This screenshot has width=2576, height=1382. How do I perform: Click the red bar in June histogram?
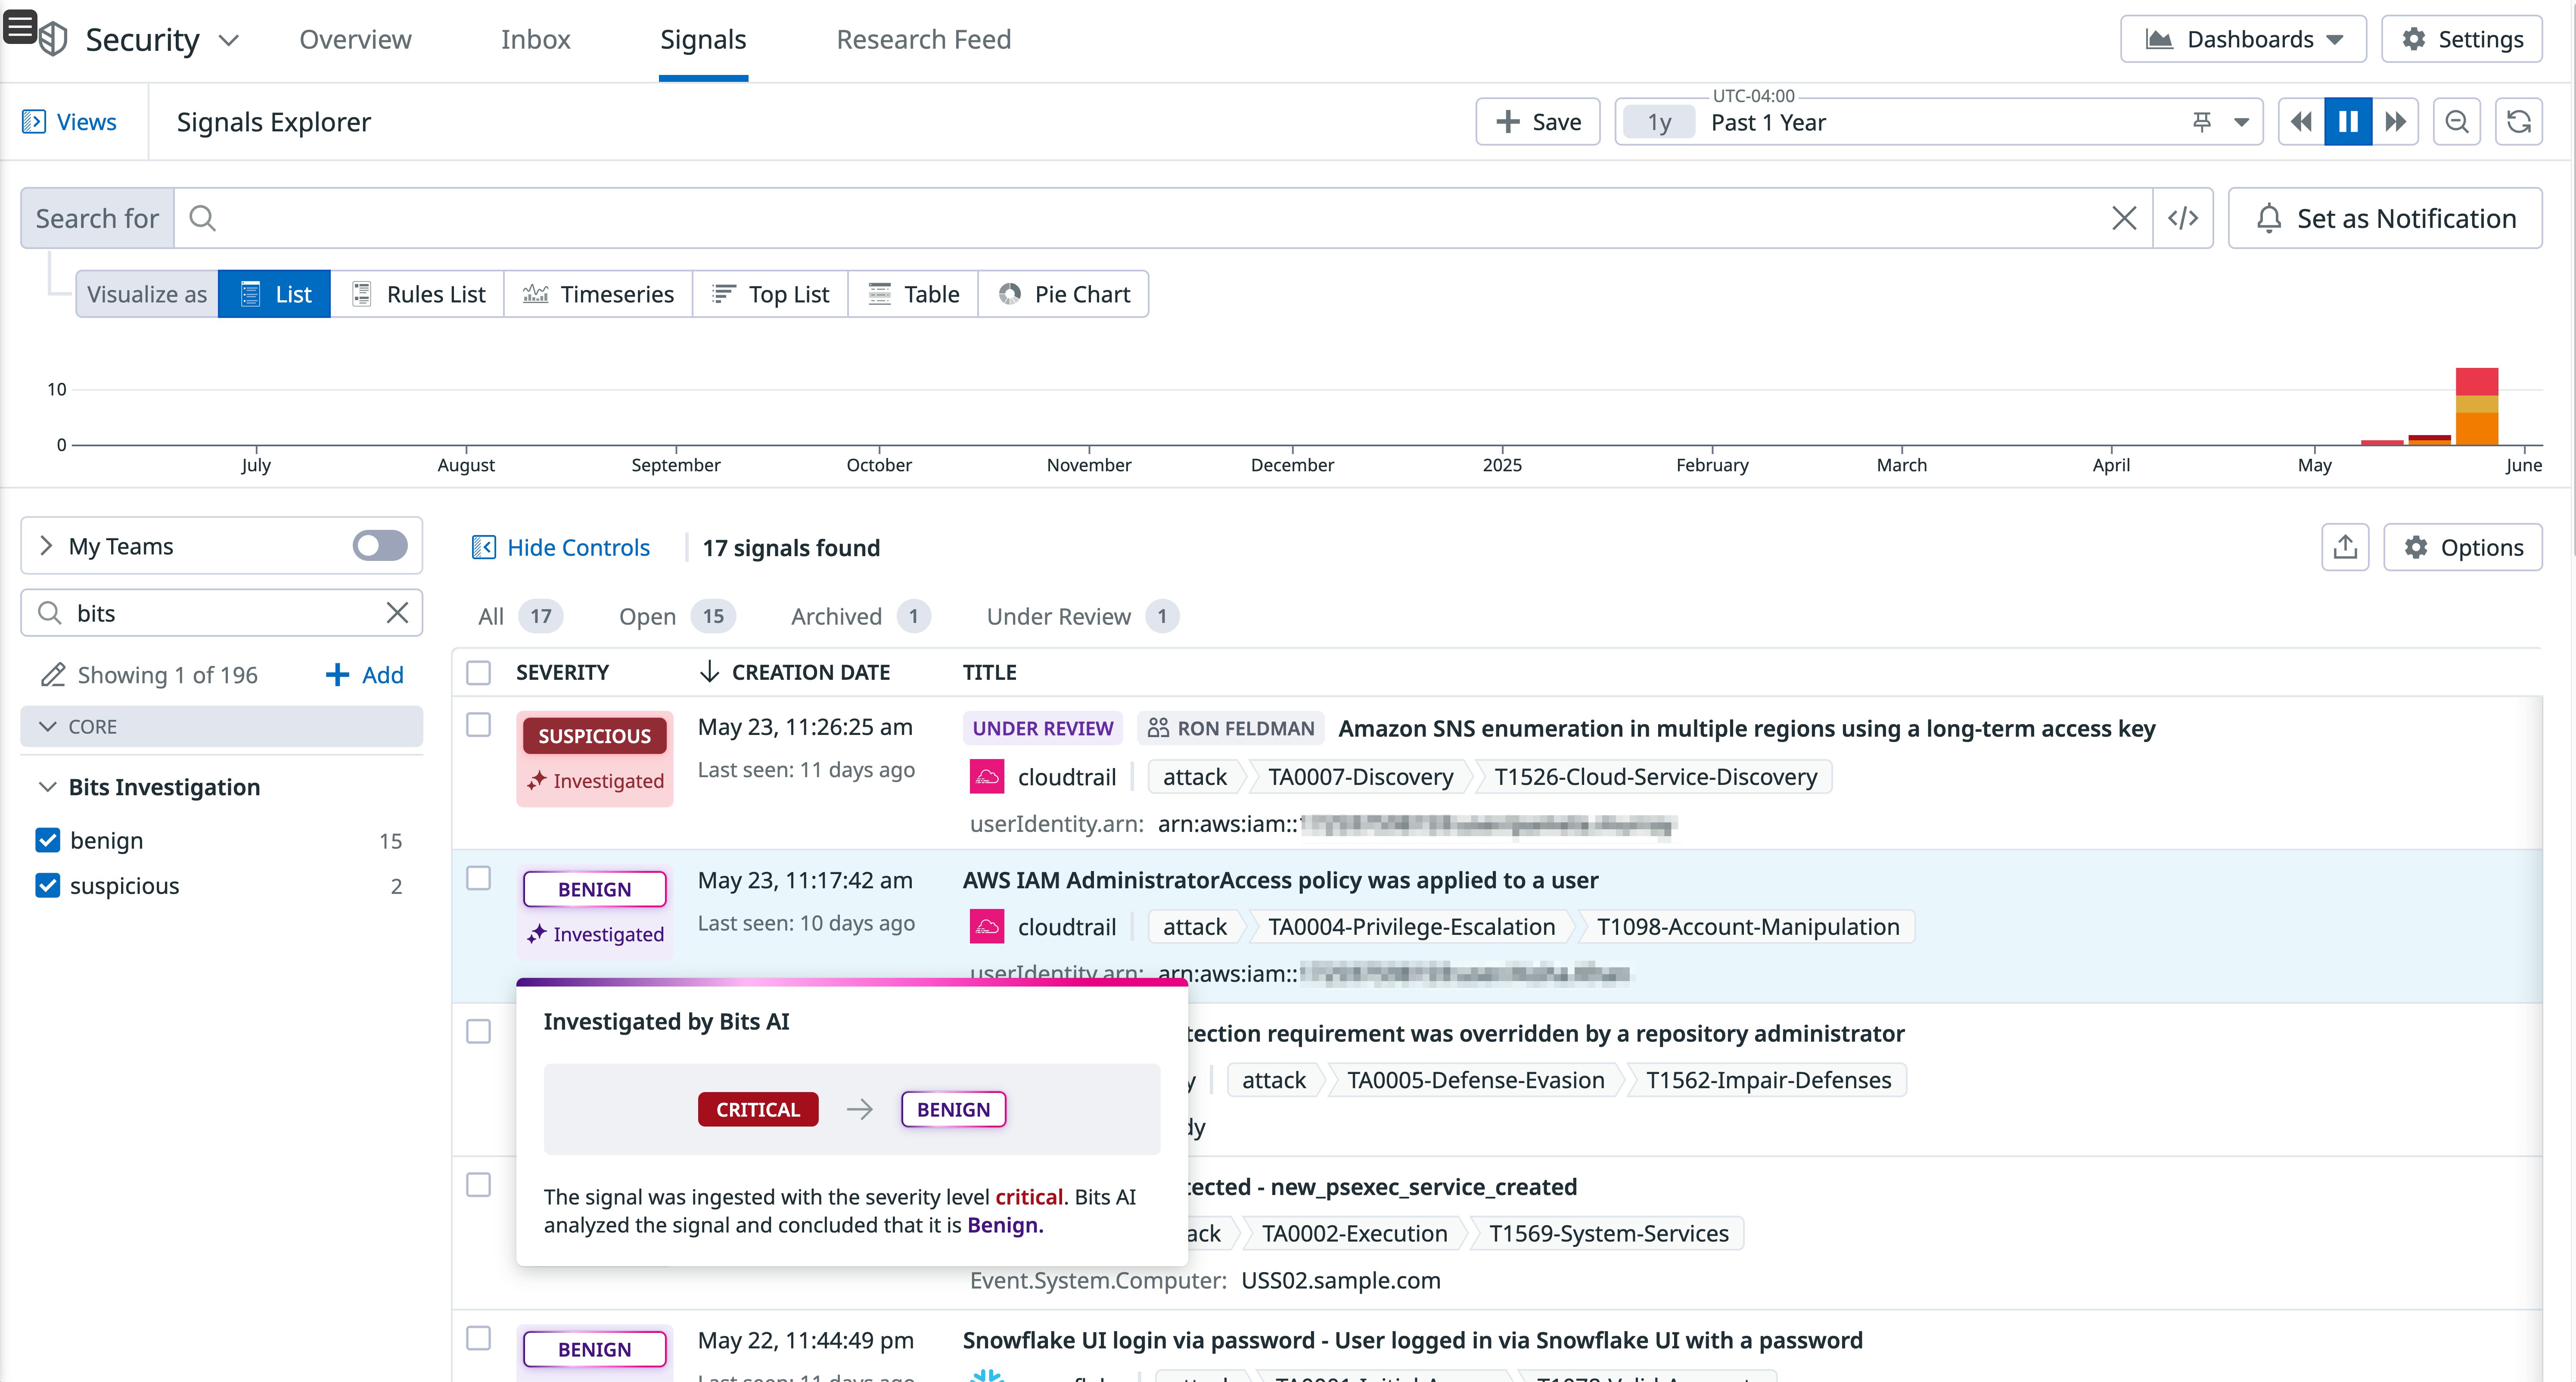pos(2476,382)
